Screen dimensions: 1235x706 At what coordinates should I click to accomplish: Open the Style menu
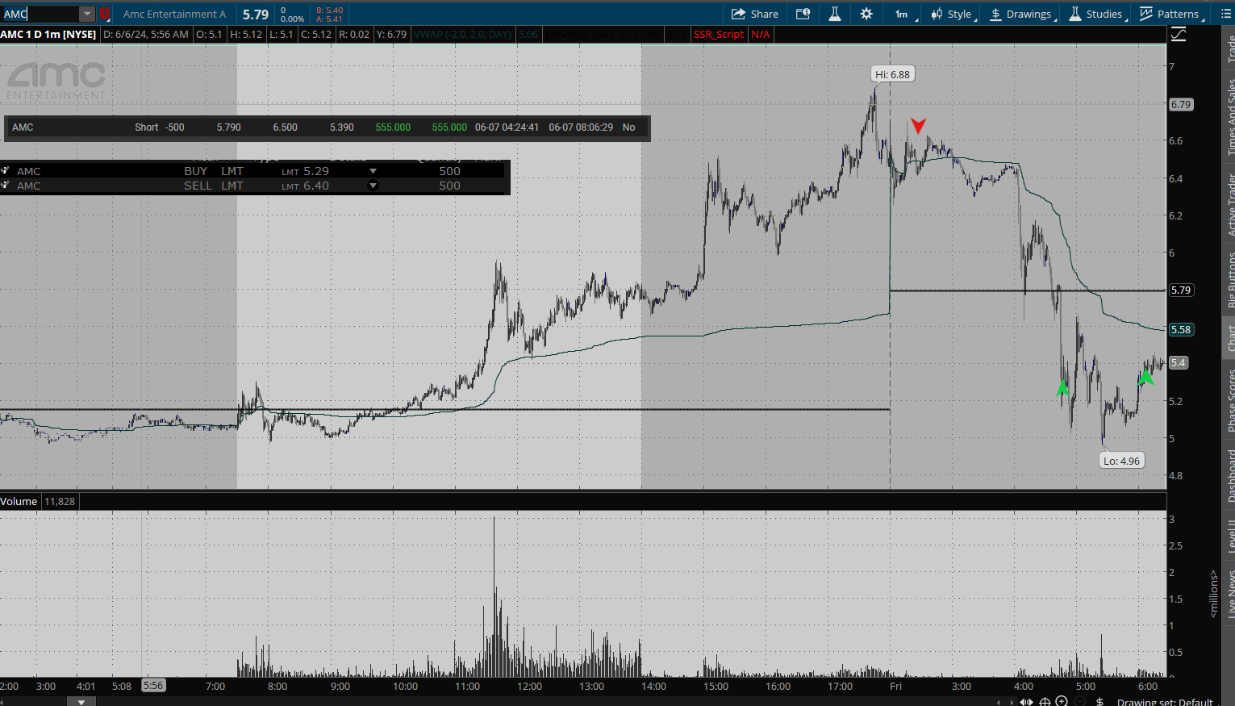[953, 14]
